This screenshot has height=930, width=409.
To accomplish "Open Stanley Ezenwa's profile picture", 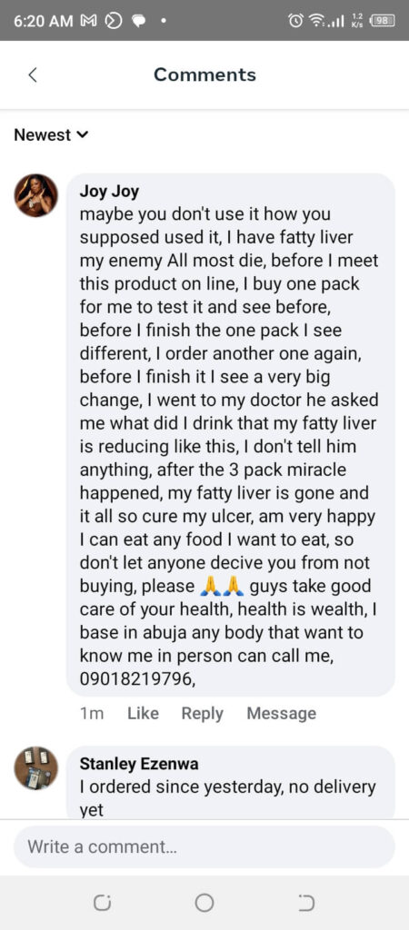I will pos(36,768).
